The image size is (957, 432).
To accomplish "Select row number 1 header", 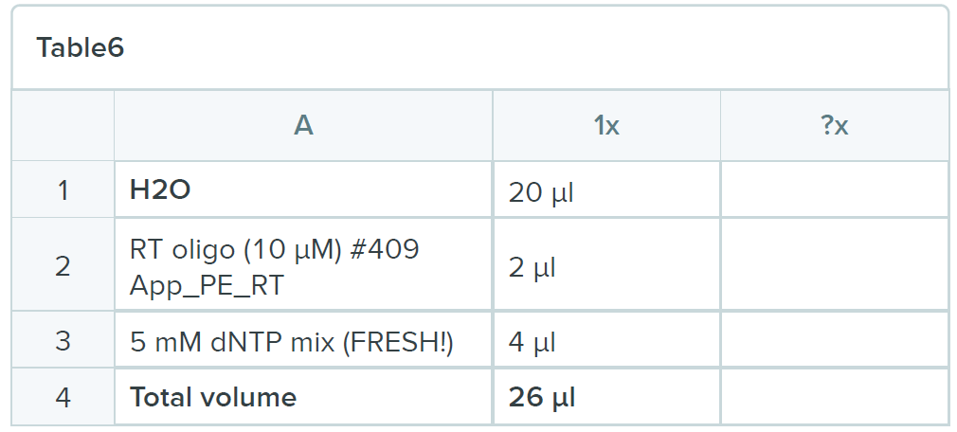I will pyautogui.click(x=63, y=190).
